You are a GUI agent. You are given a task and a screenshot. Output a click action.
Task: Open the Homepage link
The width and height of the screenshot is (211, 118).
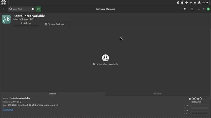coord(8,109)
